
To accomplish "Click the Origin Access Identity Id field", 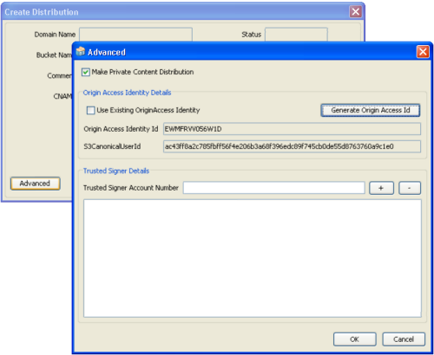I will [292, 129].
